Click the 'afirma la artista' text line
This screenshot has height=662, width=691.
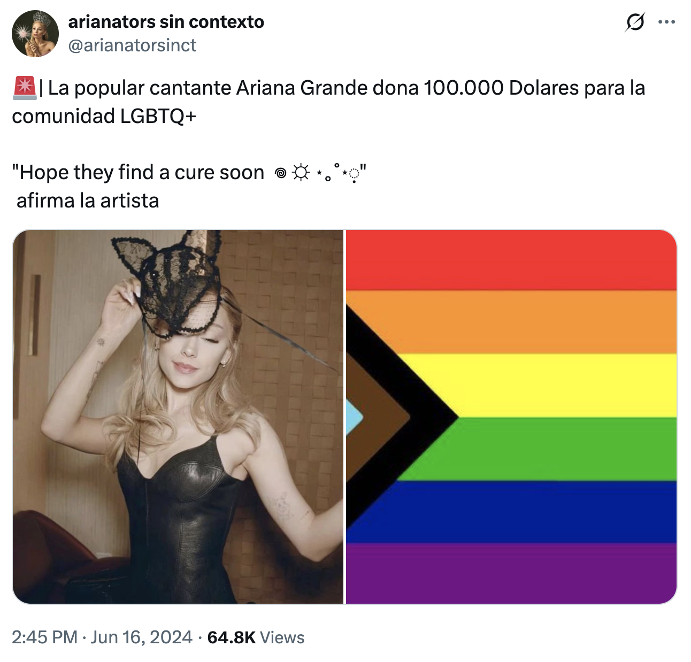coord(88,201)
